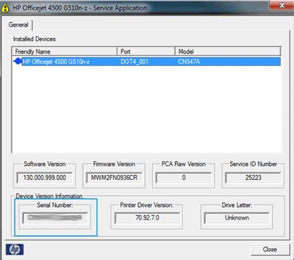Click the DOT4_001 port cell

pyautogui.click(x=135, y=61)
